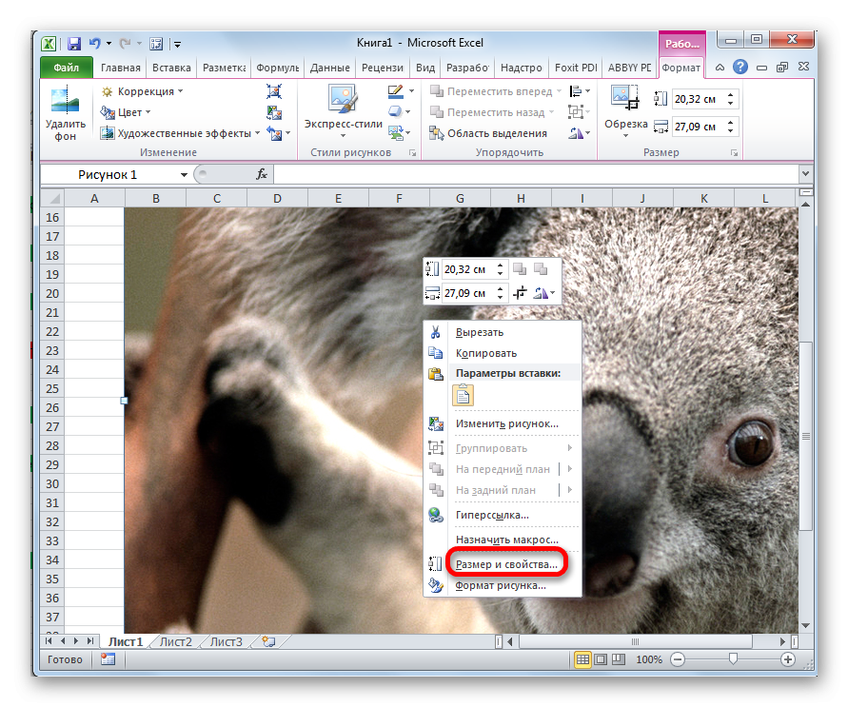Click the zoom slider handle in status bar
Viewport: 848px width, 707px height.
(x=732, y=659)
